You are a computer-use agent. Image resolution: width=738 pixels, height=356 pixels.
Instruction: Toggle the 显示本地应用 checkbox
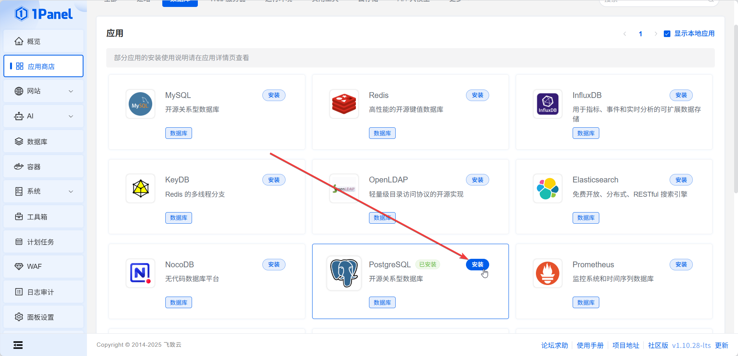tap(667, 34)
